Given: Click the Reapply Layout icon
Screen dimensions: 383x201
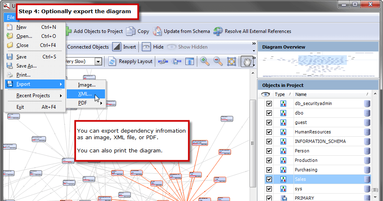Looking at the screenshot, I should 112,61.
